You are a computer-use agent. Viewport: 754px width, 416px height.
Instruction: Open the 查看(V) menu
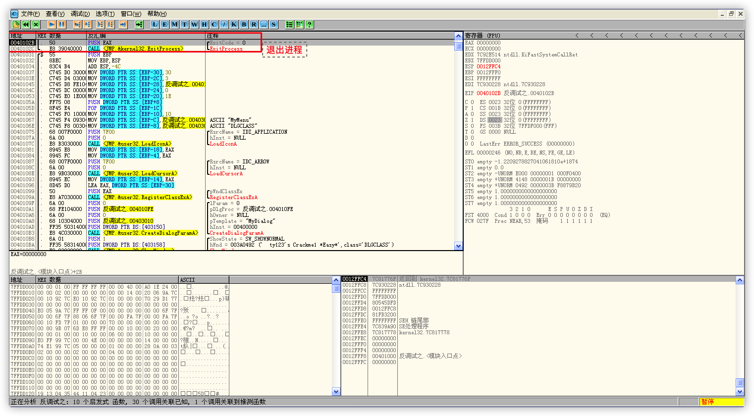tap(55, 14)
